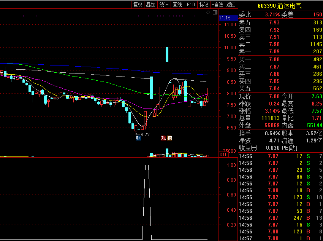Viewport: 323px width, 241px height.
Task: Open F10 company information
Action: tap(191, 5)
